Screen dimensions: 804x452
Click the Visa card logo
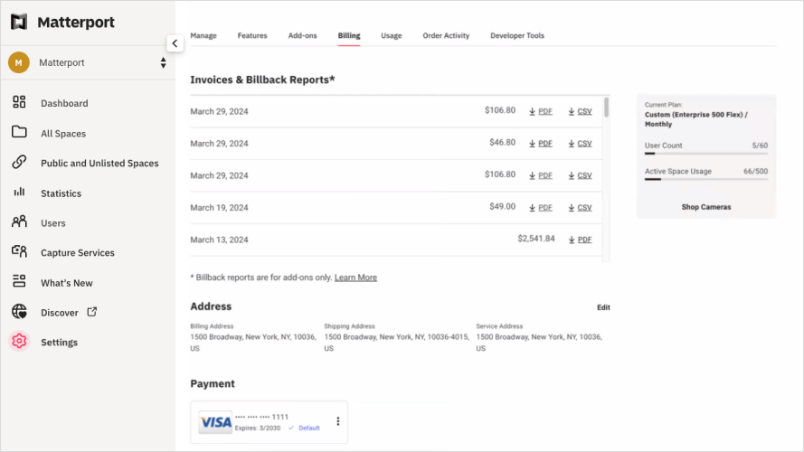point(215,422)
